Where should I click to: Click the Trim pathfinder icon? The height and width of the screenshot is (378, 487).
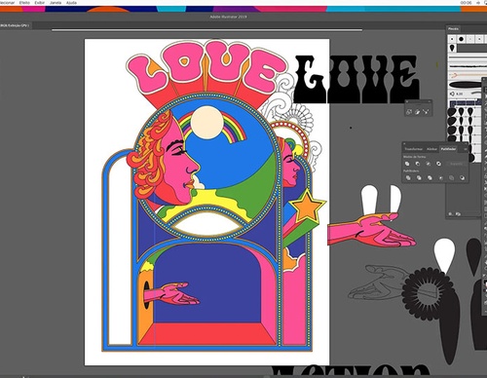(x=419, y=177)
